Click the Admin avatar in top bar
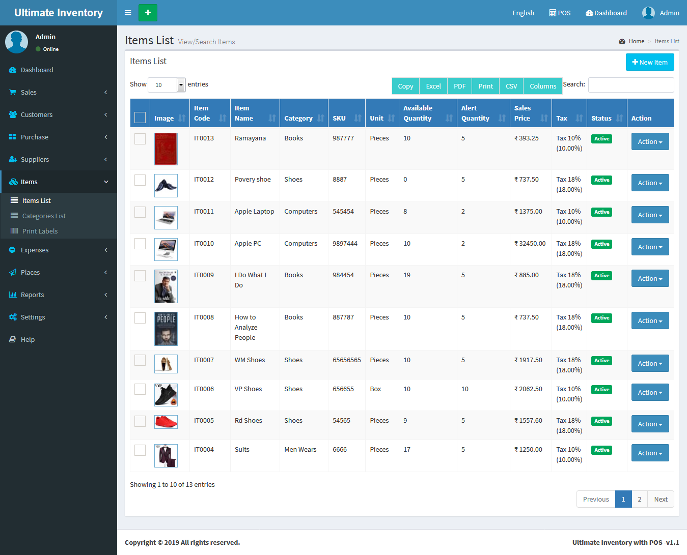This screenshot has height=555, width=687. (648, 13)
